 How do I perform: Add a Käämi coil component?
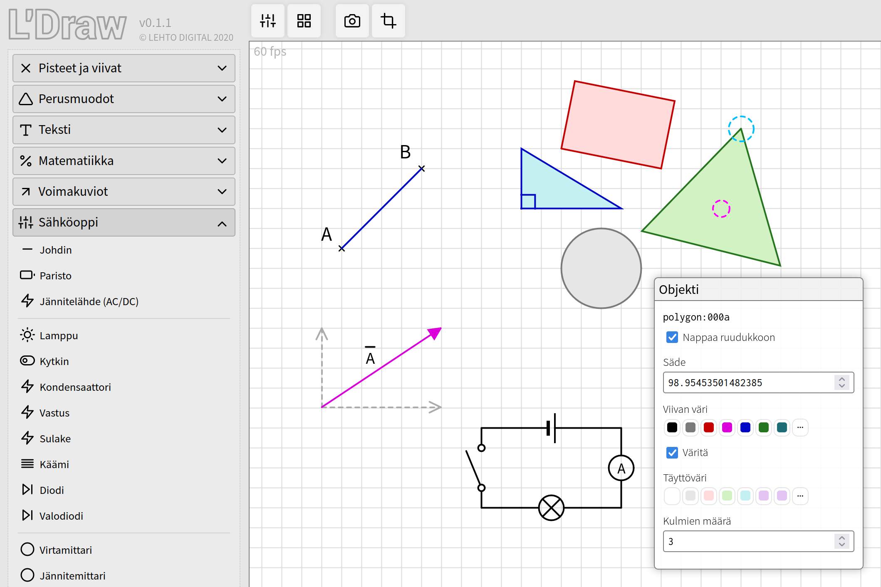(54, 464)
